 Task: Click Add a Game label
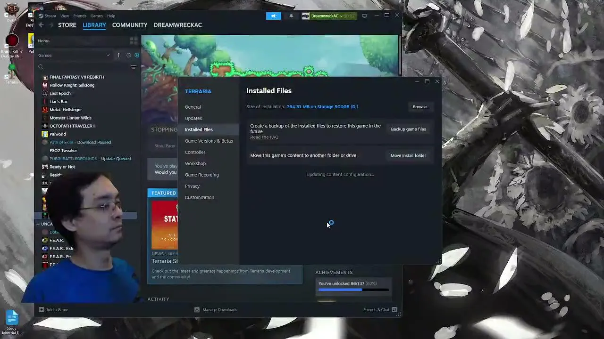coord(57,310)
